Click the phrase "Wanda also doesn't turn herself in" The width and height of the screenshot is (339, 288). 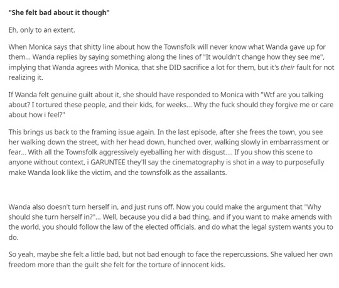tap(63, 207)
